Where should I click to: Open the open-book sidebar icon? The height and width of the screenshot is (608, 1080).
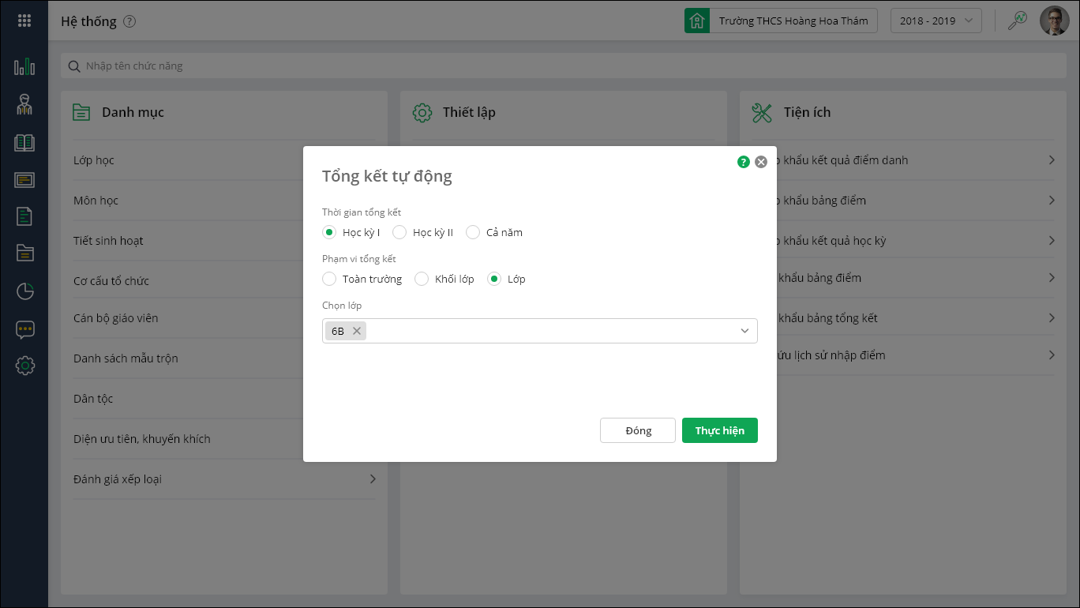(24, 143)
